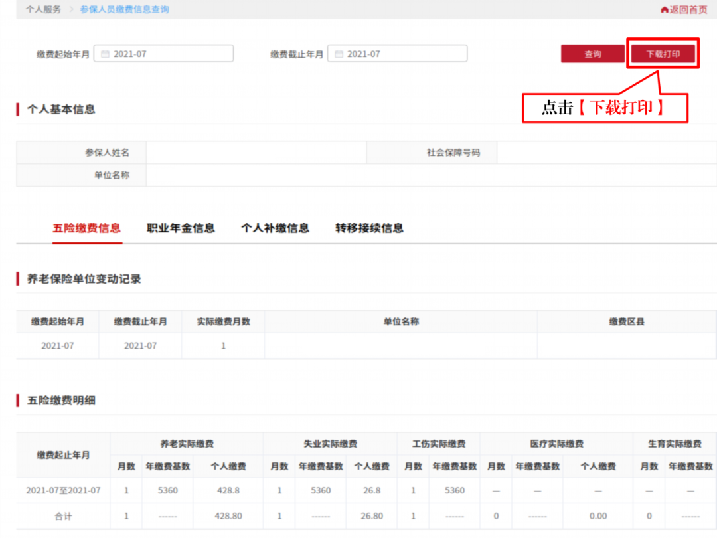Select the 2021-07至2021-07 detail row
This screenshot has width=717, height=538.
pos(62,490)
